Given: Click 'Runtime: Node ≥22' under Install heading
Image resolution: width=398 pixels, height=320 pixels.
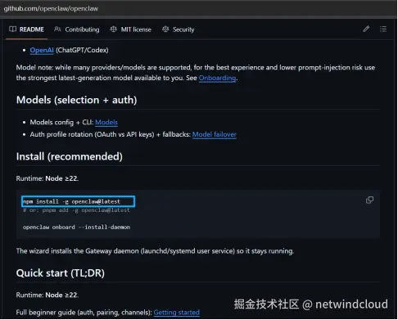Looking at the screenshot, I should pos(47,178).
